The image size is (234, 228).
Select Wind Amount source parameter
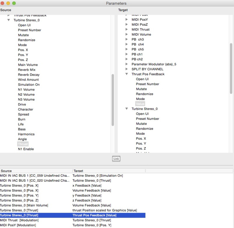[28, 80]
